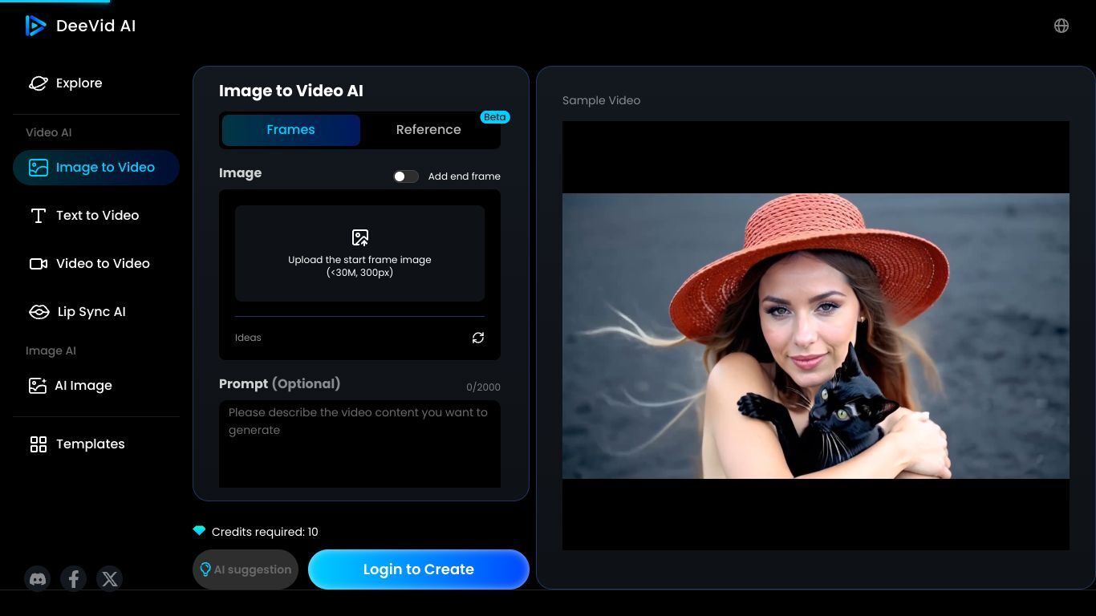Click the Prompt (Optional) label
1096x616 pixels.
[x=280, y=384]
